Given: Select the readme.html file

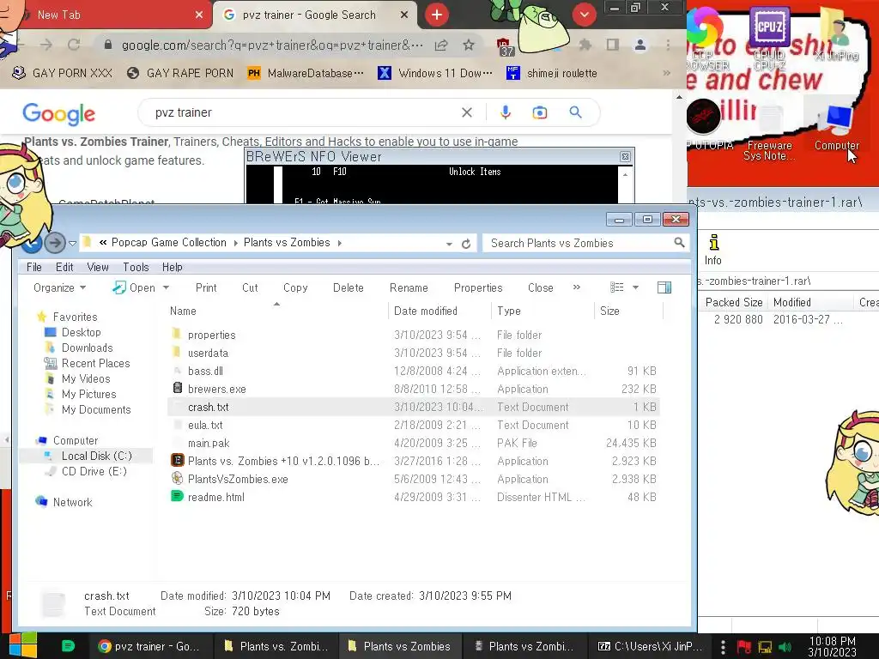Looking at the screenshot, I should [x=413, y=497].
